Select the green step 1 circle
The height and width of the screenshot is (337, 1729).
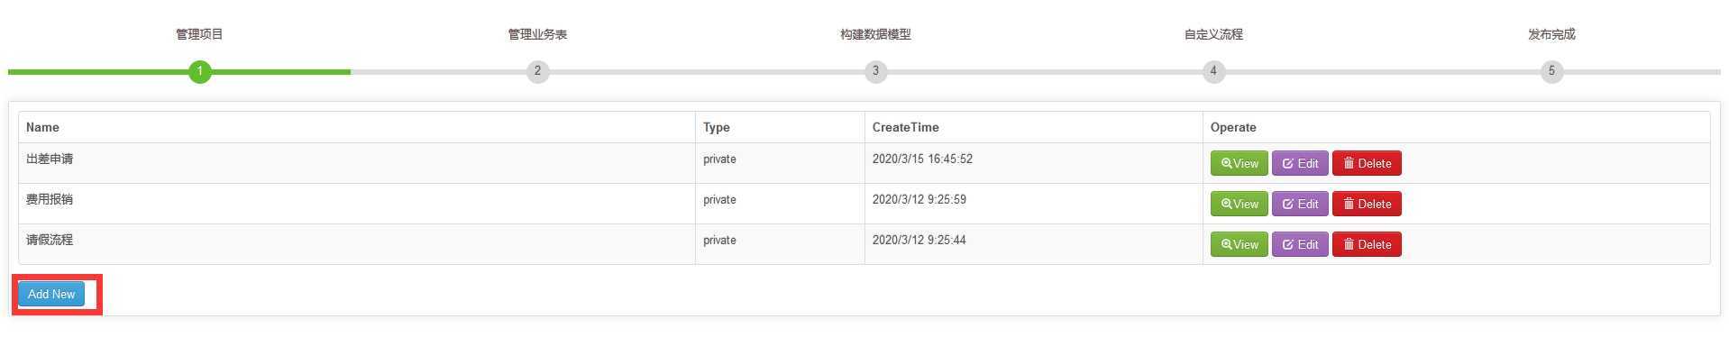[x=199, y=71]
